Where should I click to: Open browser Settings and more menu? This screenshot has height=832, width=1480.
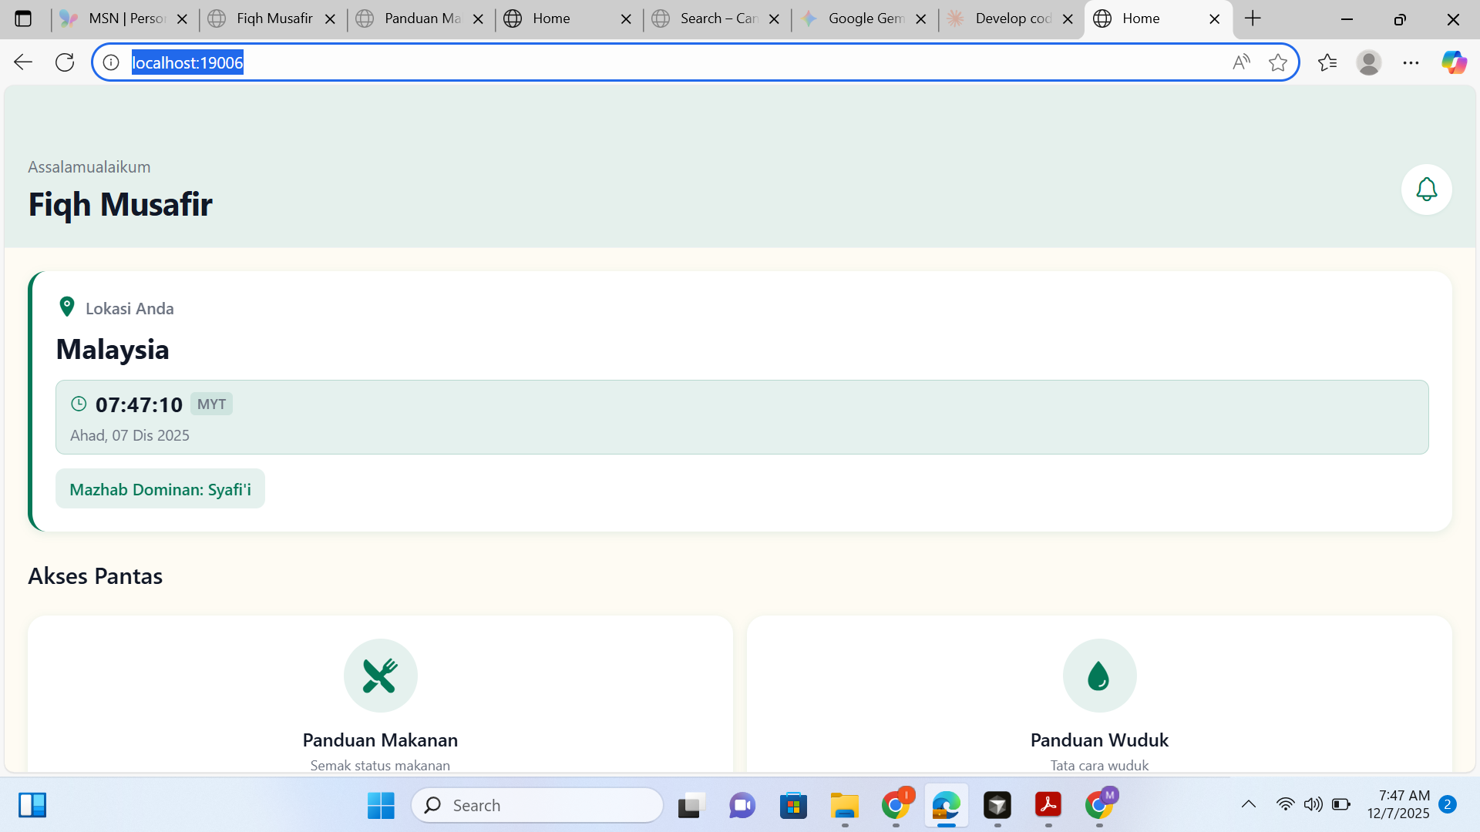click(x=1411, y=62)
